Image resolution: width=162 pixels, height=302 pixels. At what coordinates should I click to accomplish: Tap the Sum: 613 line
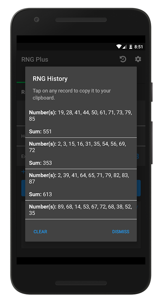click(x=40, y=194)
